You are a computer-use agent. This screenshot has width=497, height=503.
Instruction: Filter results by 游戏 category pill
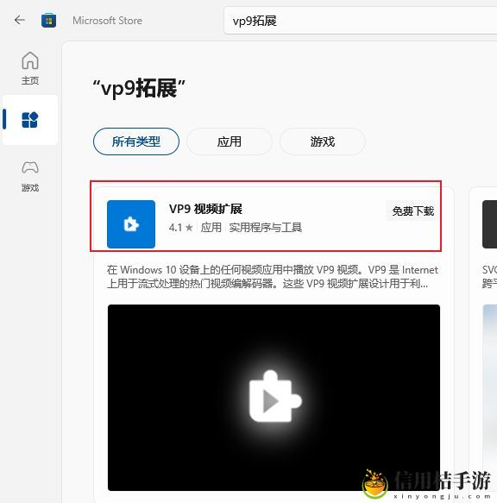point(323,141)
